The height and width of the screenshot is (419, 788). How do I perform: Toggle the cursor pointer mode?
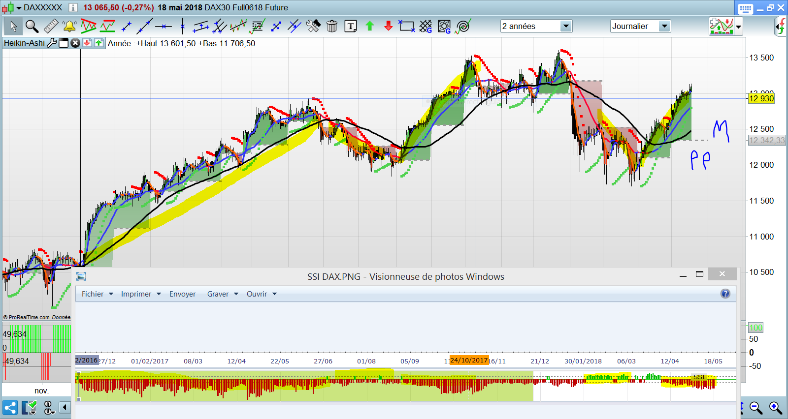coord(13,26)
